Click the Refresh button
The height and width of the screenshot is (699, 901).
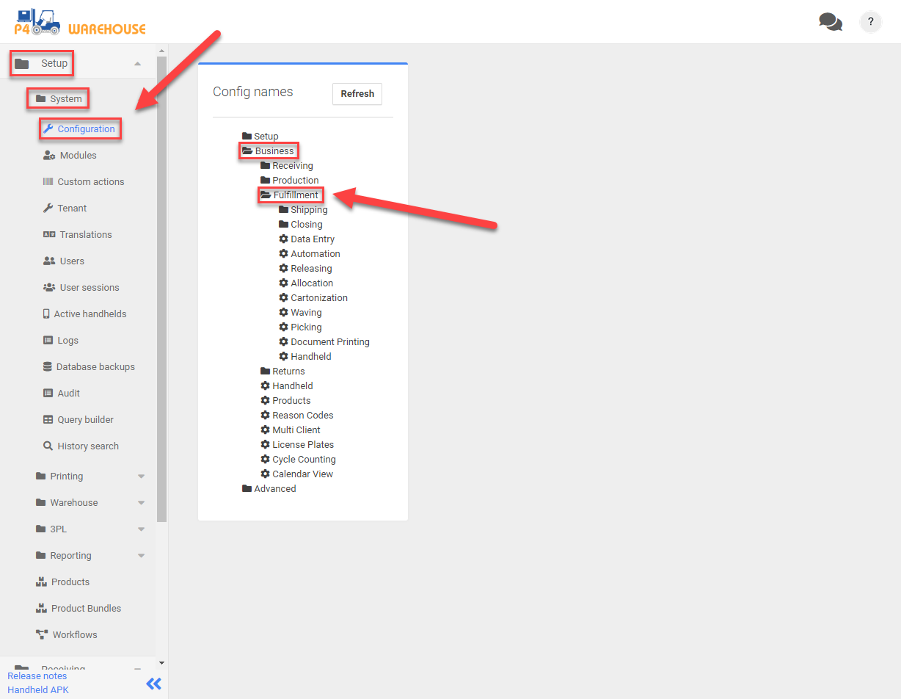[x=357, y=94]
